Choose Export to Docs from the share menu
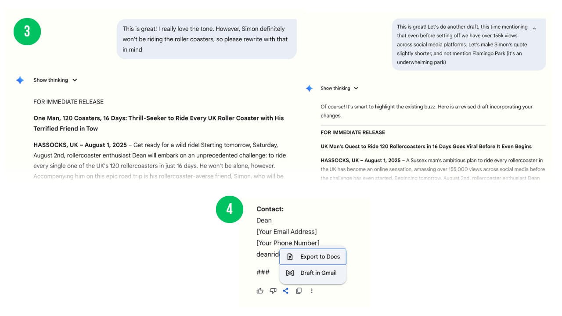Image resolution: width=562 pixels, height=316 pixels. coord(313,257)
